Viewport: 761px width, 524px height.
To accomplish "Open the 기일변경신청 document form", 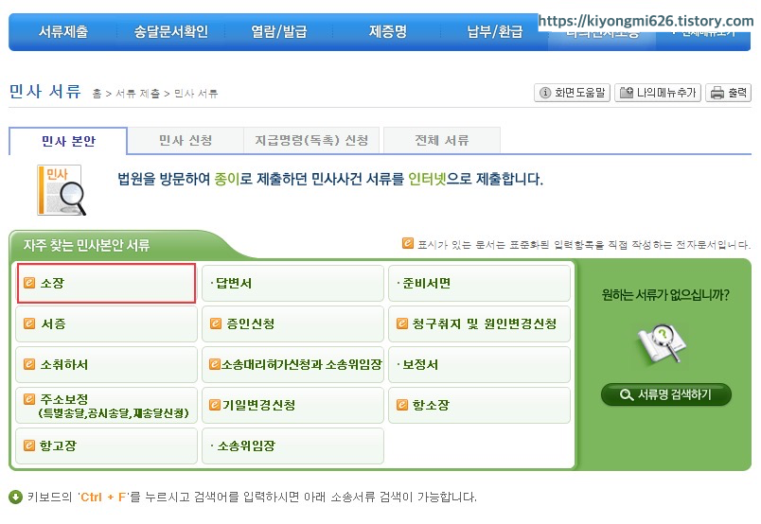I will (292, 405).
